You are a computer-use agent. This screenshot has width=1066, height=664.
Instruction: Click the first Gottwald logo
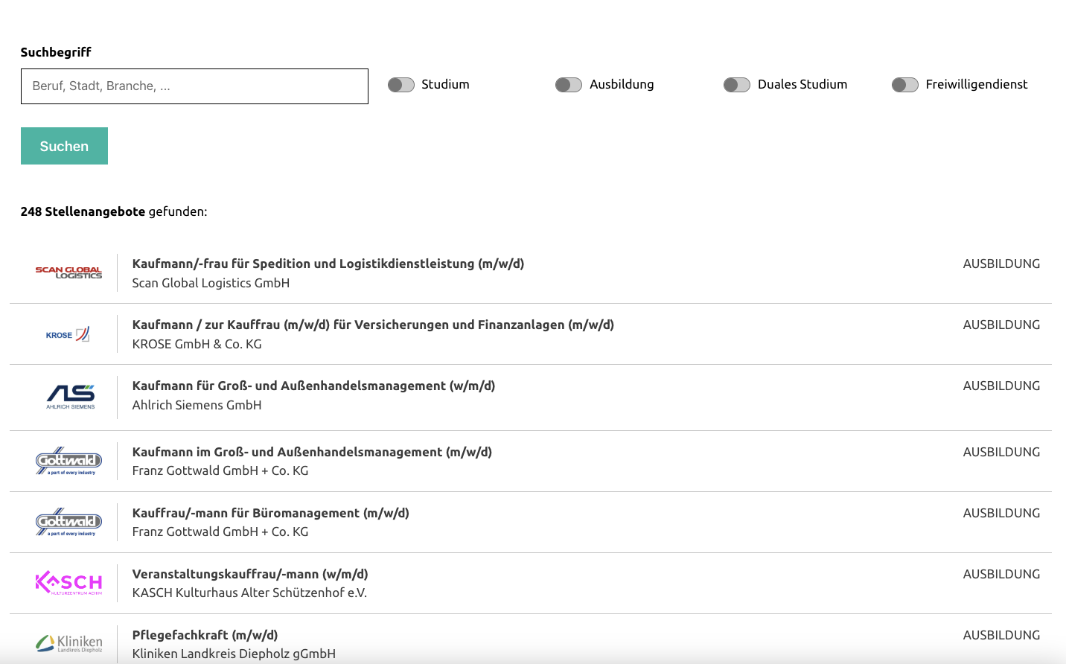click(68, 462)
